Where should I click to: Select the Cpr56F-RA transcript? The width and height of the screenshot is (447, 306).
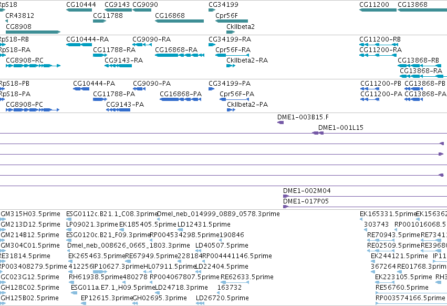click(x=232, y=55)
